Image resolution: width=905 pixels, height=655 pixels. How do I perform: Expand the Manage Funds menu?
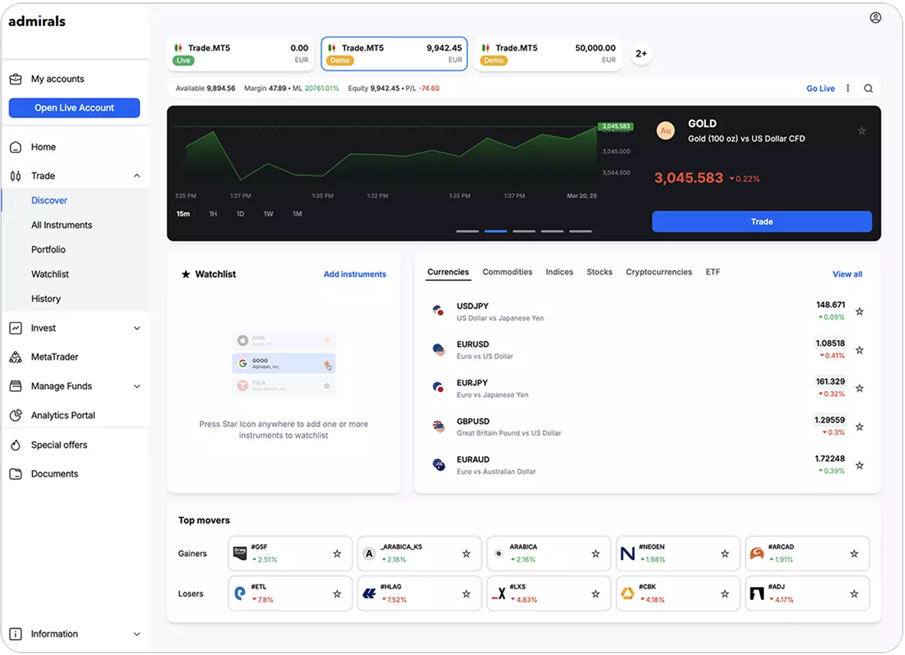pos(75,386)
